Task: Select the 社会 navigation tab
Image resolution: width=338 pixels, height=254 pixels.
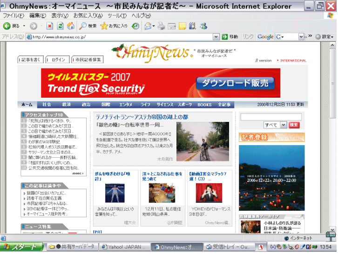Action: (47, 105)
